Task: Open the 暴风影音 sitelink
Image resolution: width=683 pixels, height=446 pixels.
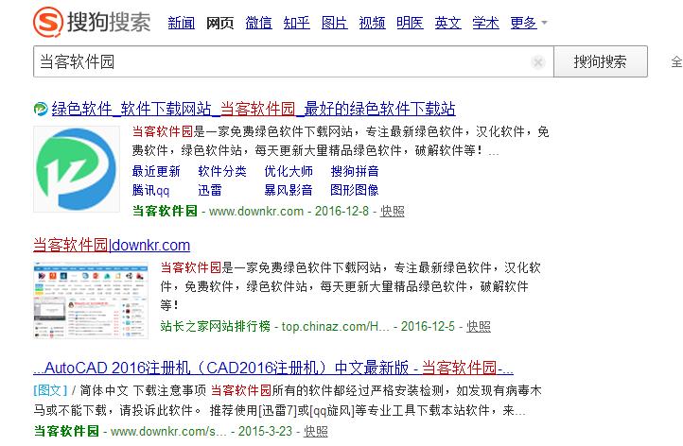Action: click(x=289, y=190)
